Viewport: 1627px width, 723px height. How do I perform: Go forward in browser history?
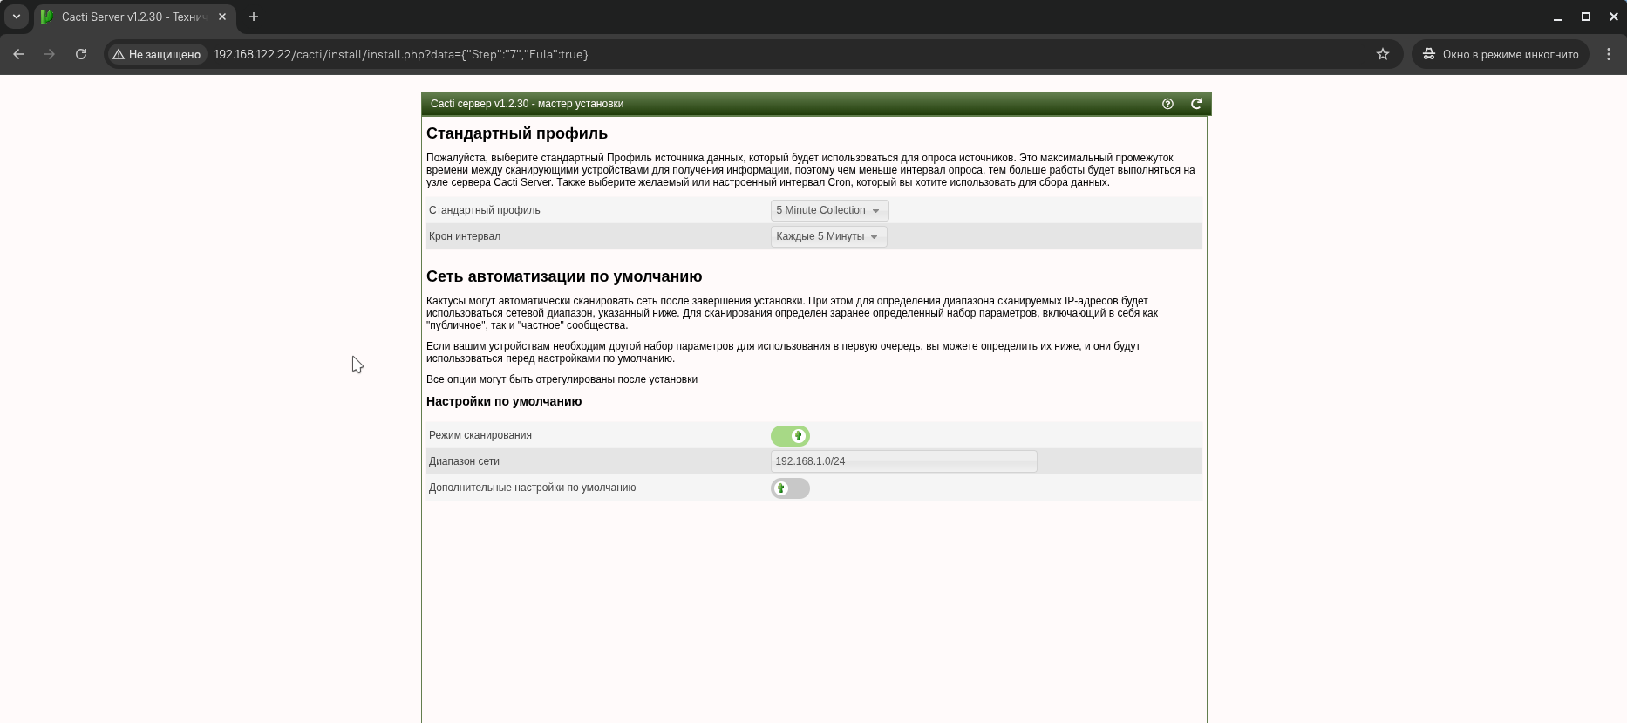(x=50, y=54)
